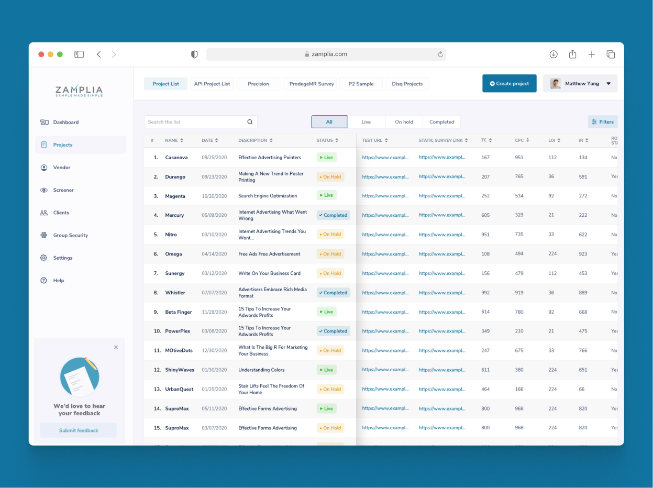This screenshot has height=488, width=653.
Task: Click the search magnifier in the list search
Action: coord(250,121)
